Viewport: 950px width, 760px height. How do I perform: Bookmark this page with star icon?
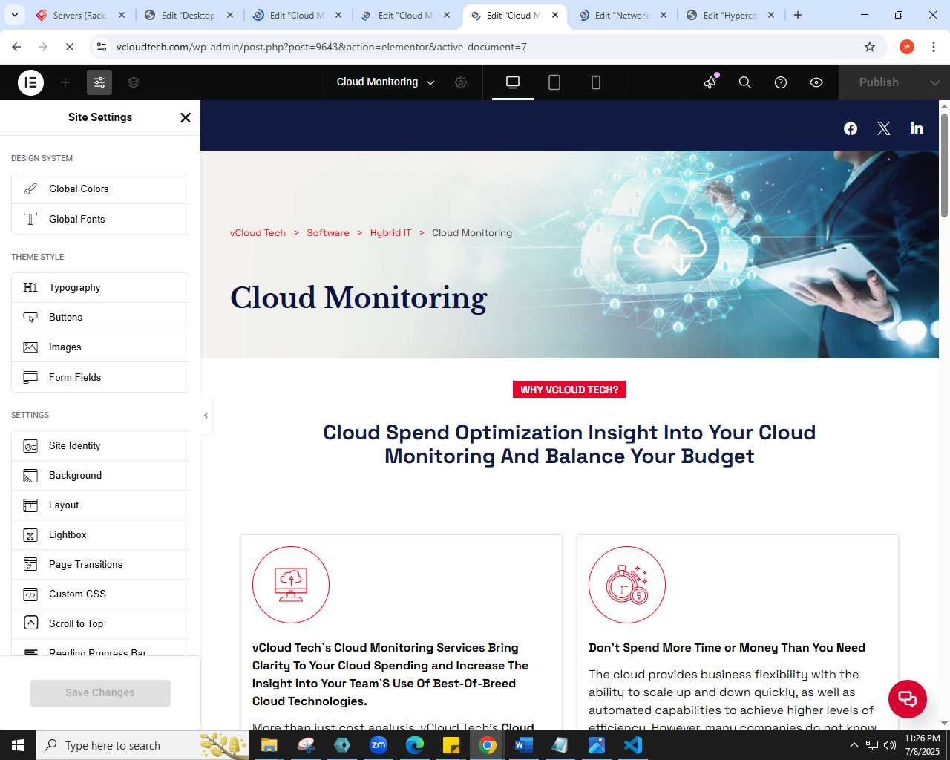[x=870, y=47]
